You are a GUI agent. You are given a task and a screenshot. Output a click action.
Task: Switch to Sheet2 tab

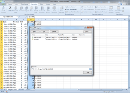pos(21,89)
